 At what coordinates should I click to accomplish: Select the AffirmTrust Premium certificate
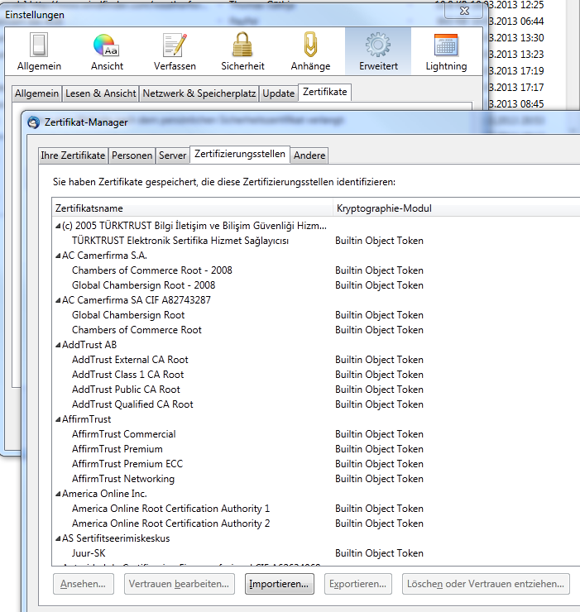[x=117, y=449]
